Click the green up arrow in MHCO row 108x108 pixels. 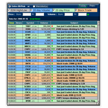point(52,46)
